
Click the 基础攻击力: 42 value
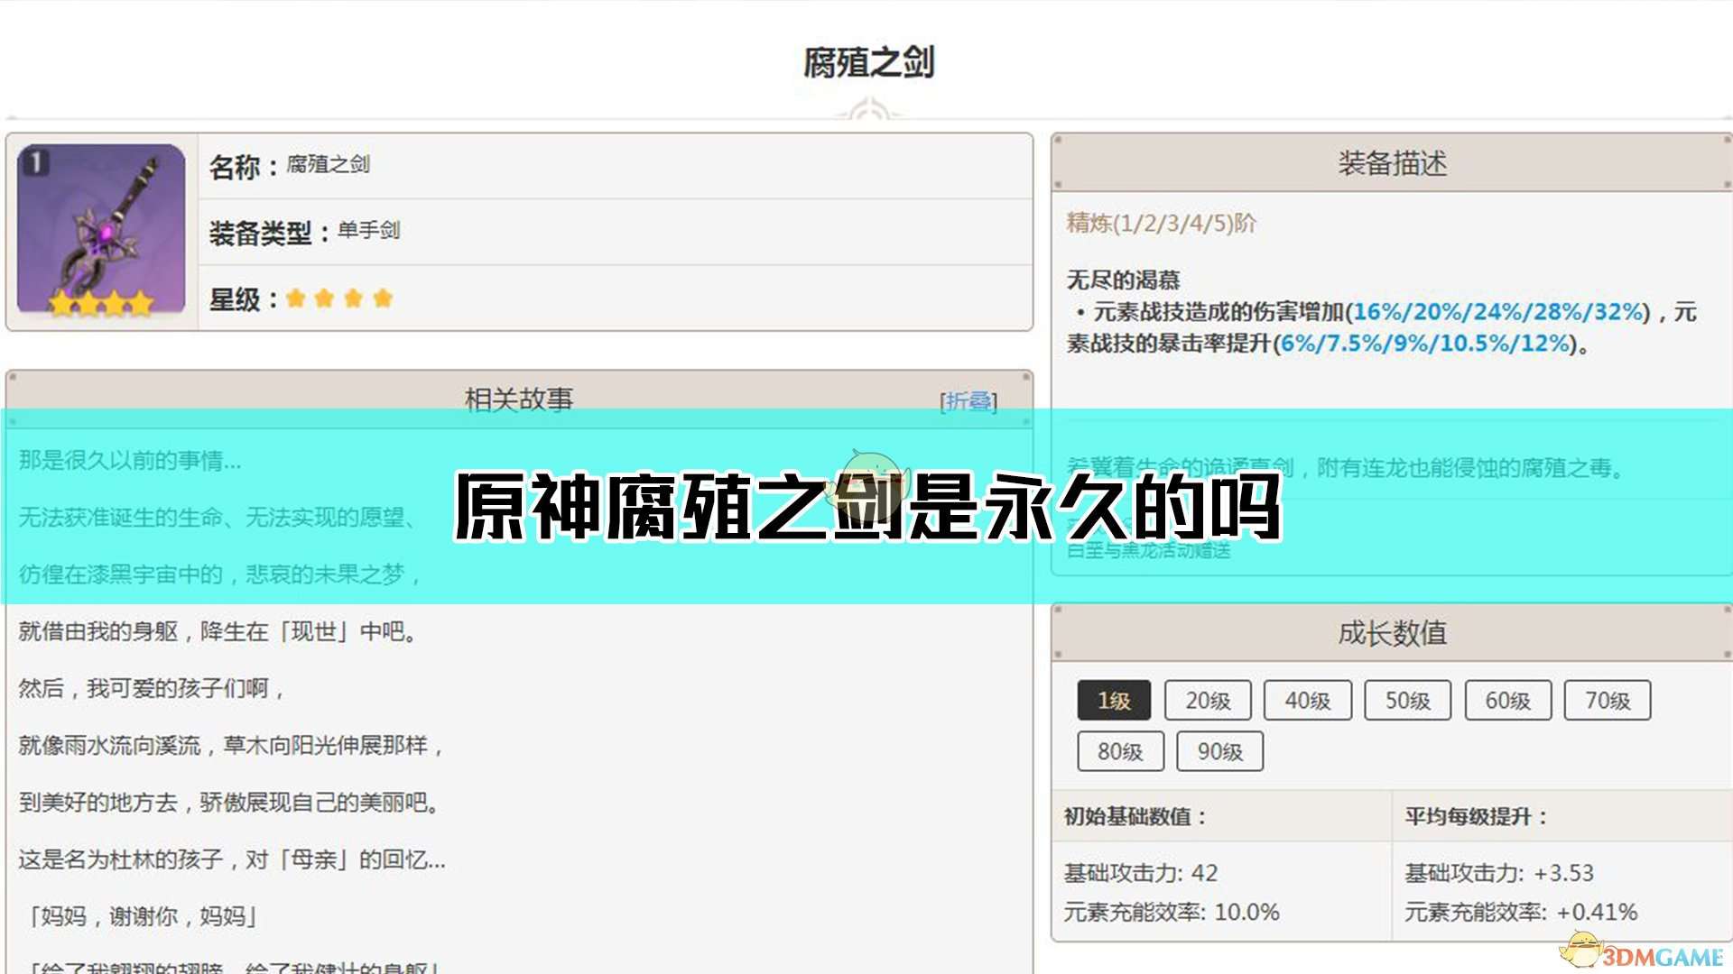1141,873
